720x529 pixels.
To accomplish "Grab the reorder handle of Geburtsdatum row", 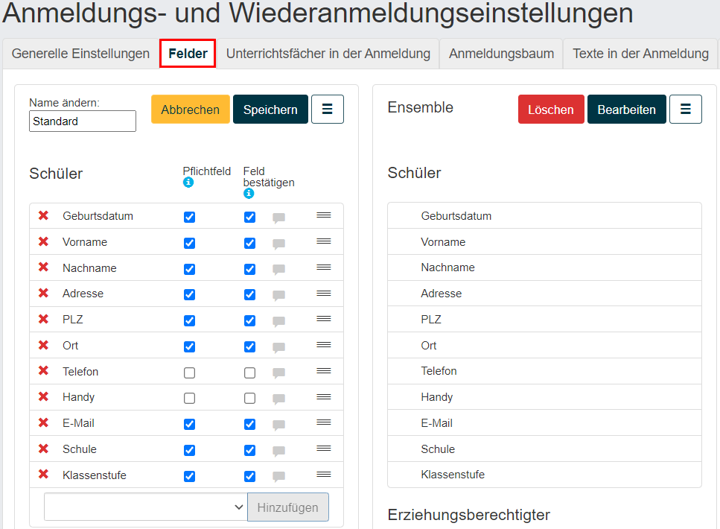I will [324, 215].
